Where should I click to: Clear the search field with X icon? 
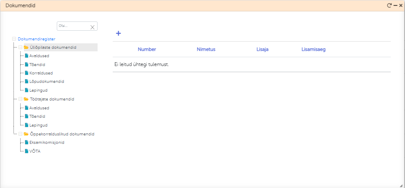pyautogui.click(x=93, y=27)
